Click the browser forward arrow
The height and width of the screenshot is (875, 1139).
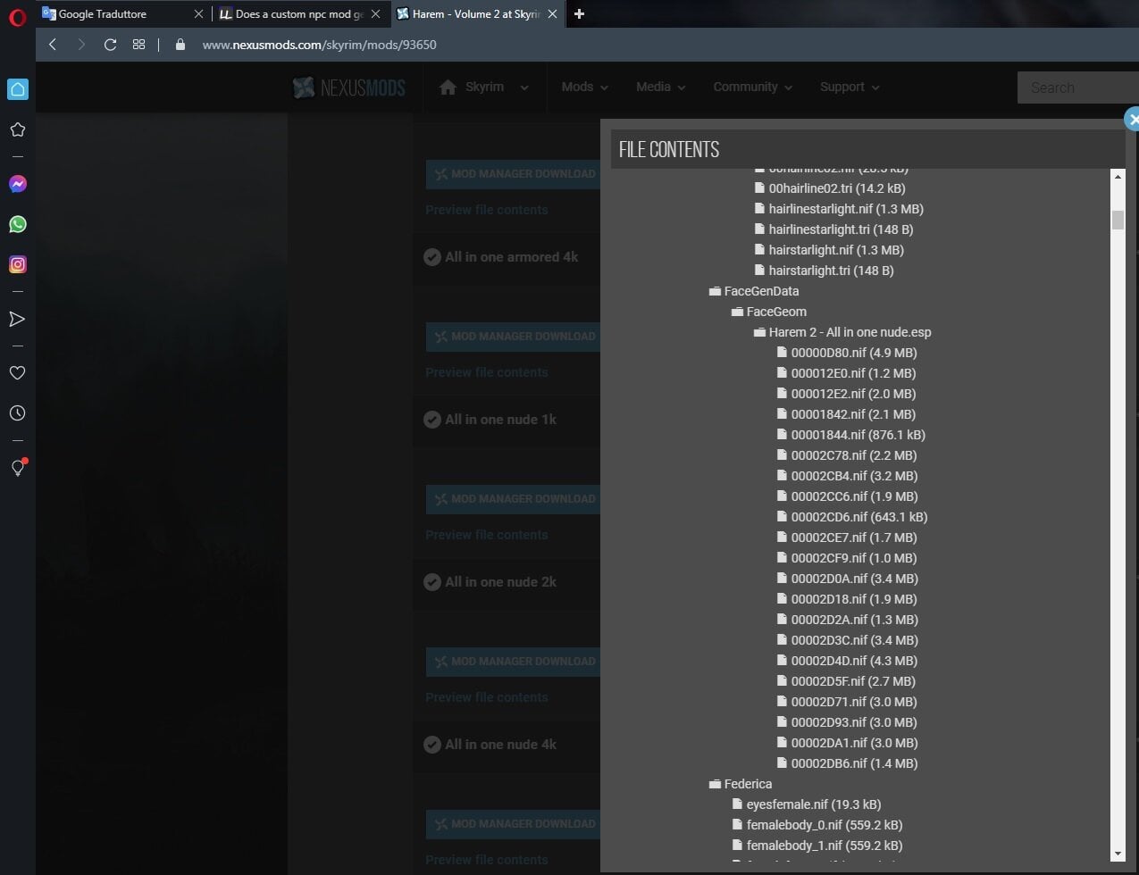pyautogui.click(x=81, y=44)
